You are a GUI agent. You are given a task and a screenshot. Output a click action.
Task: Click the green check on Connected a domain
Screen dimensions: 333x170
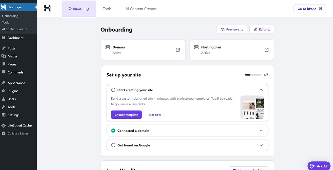point(113,130)
